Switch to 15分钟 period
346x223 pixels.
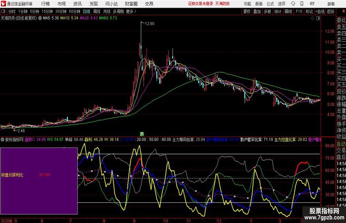point(47,11)
